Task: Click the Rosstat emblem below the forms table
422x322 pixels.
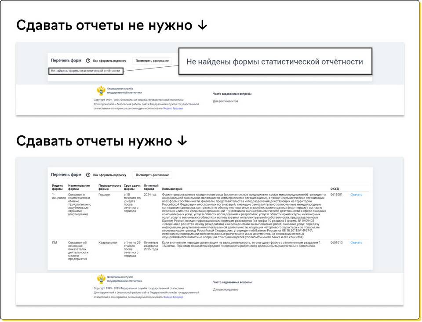Action: coord(101,279)
